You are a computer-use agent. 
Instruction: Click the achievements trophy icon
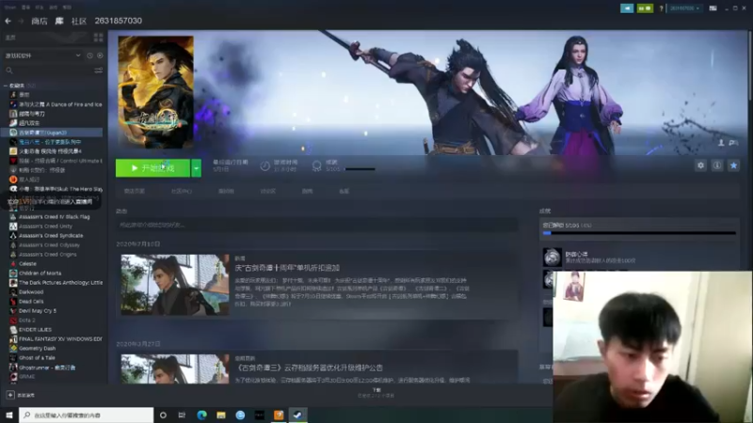coord(316,166)
